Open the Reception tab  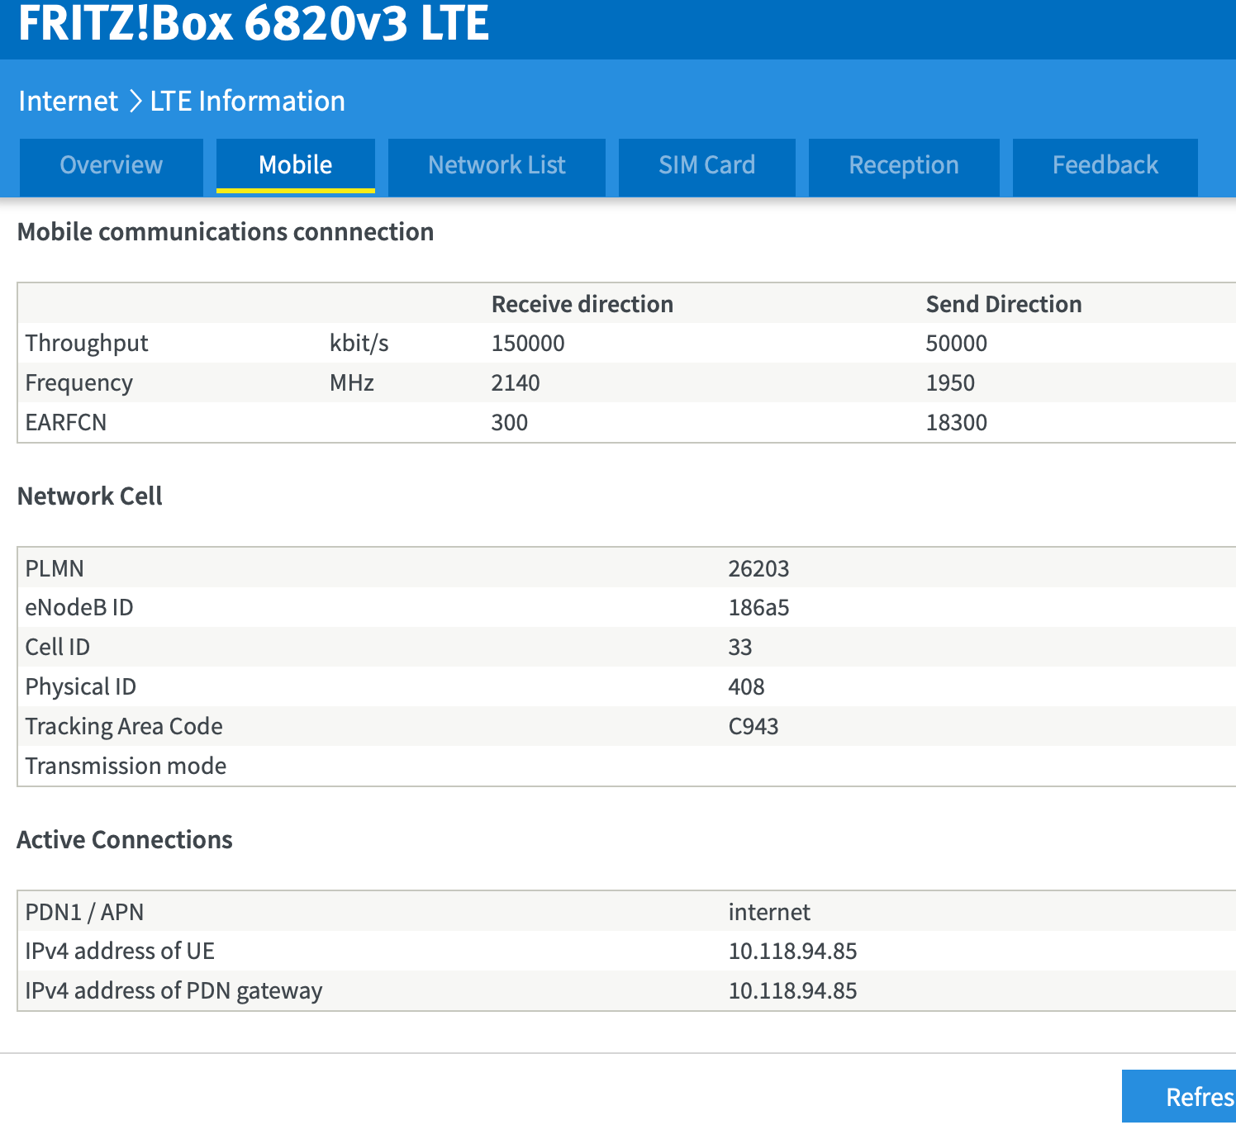tap(904, 166)
